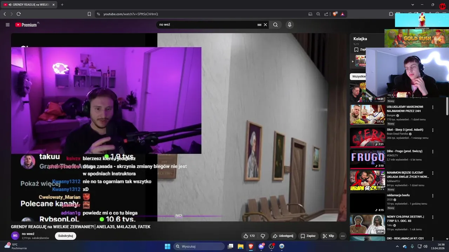
Task: Open options menu for reklamacja beefu
Action: point(433,196)
